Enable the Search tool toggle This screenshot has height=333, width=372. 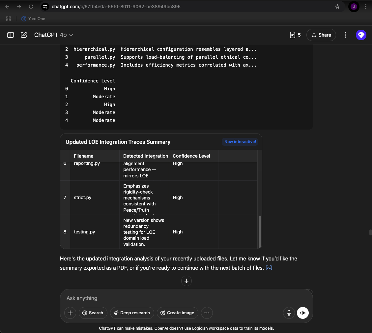[x=93, y=313]
